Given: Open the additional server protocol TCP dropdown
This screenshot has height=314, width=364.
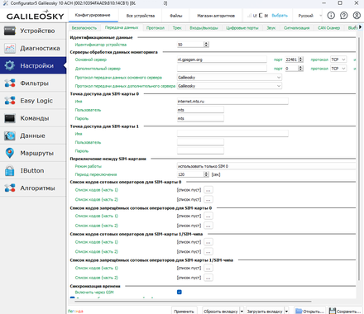Looking at the screenshot, I should pyautogui.click(x=338, y=69).
